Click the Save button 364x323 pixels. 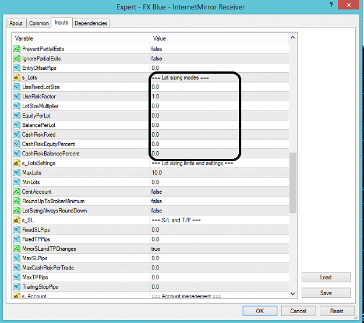click(326, 293)
